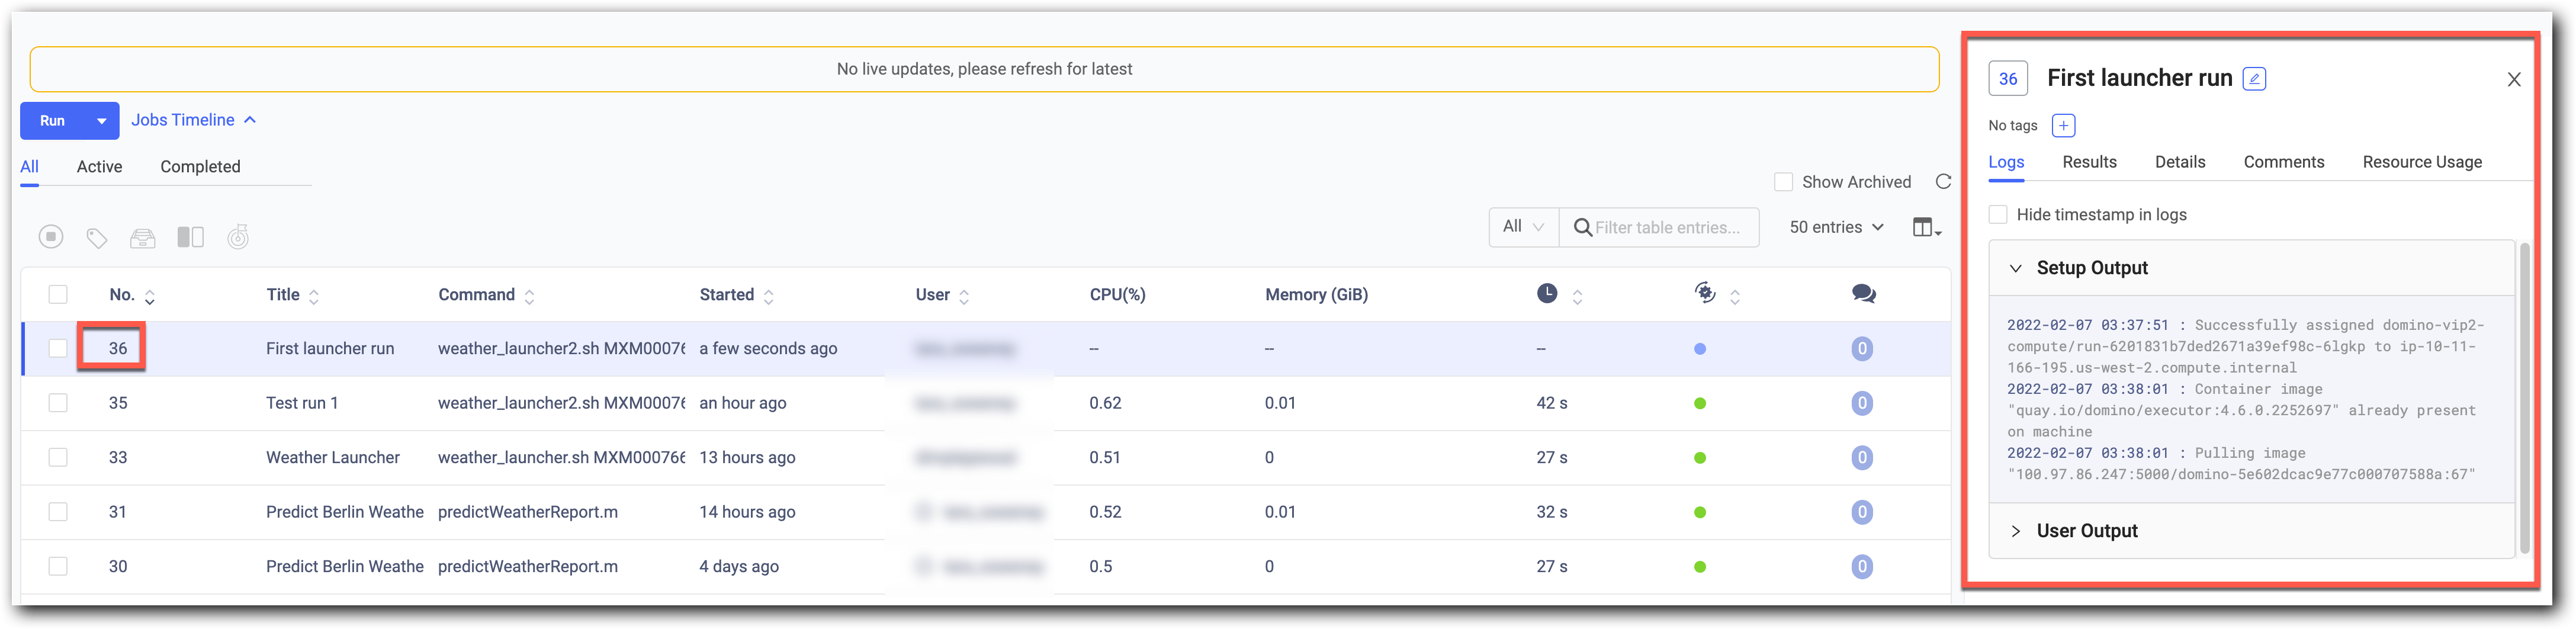Collapse the Jobs Timeline
Image resolution: width=2576 pixels, height=629 pixels.
[194, 120]
